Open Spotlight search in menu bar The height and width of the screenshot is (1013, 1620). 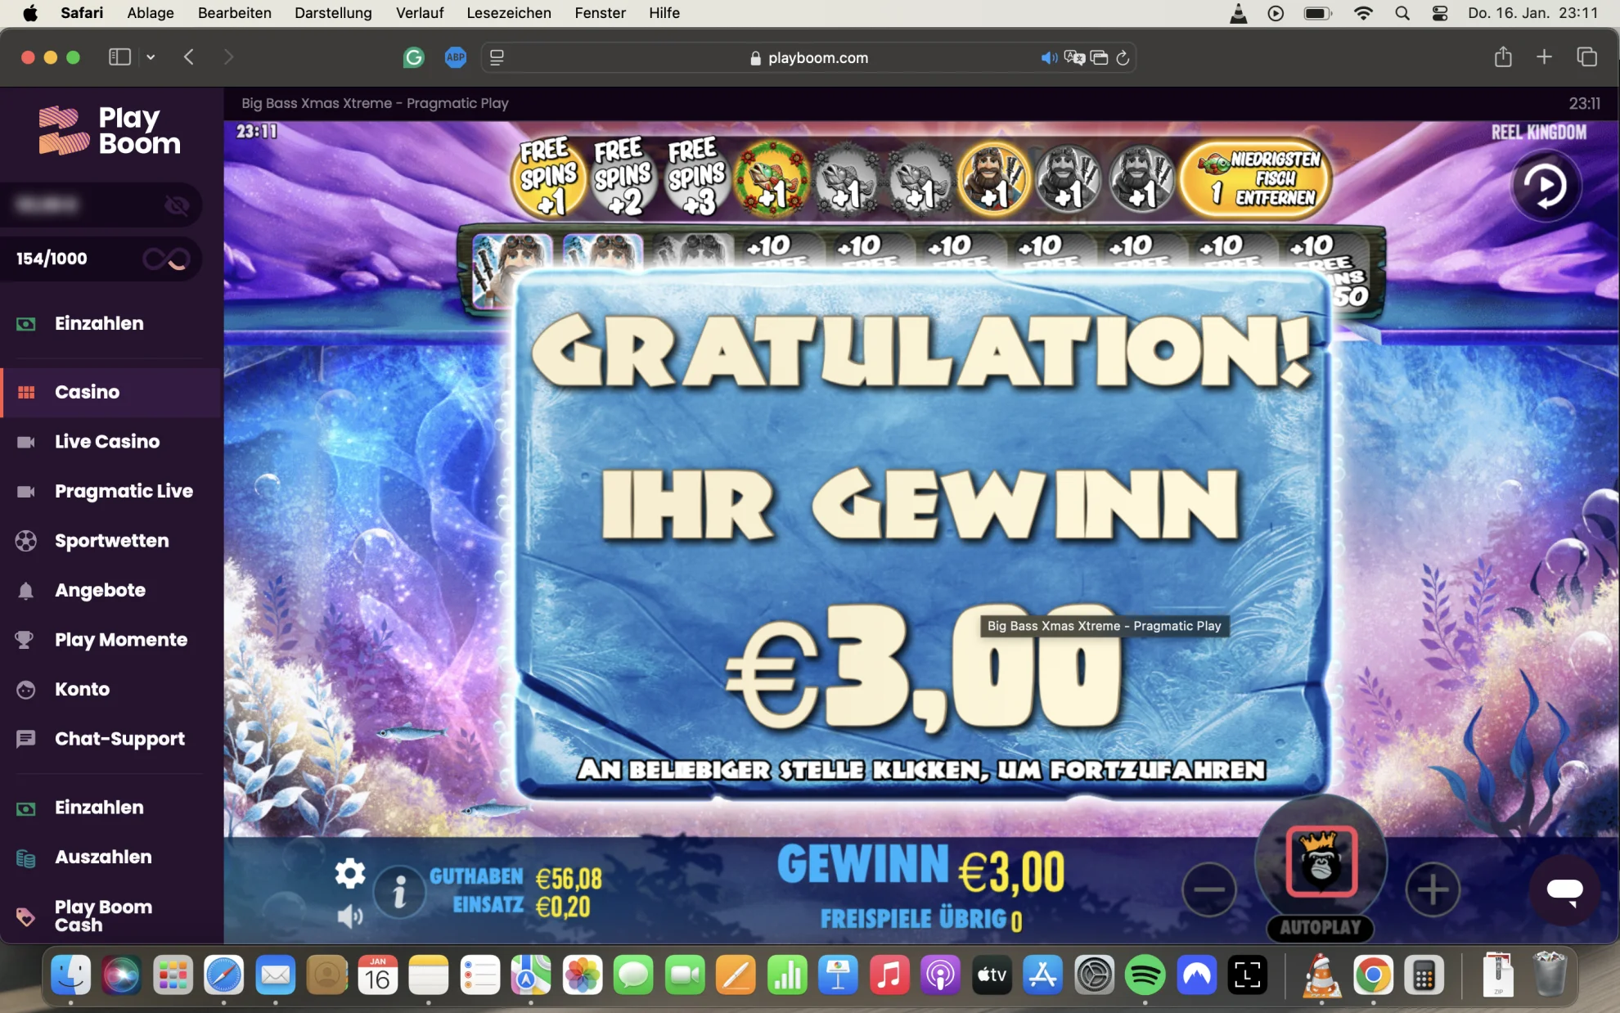[x=1402, y=13]
